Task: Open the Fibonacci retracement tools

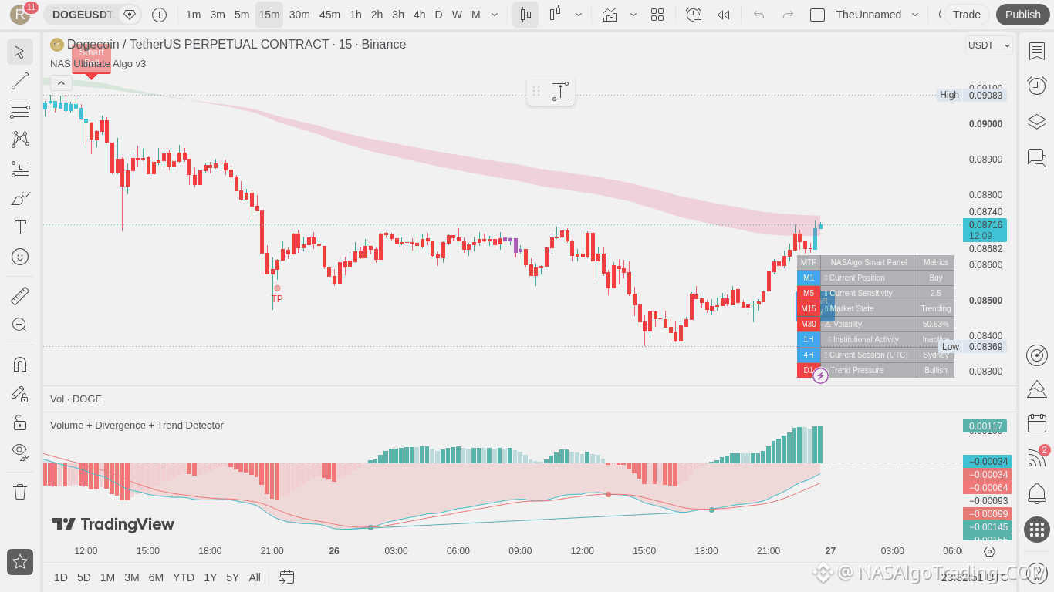Action: [20, 110]
